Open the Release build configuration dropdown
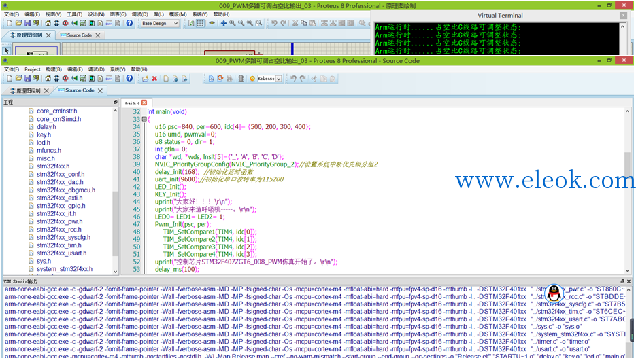The width and height of the screenshot is (636, 358). (269, 79)
